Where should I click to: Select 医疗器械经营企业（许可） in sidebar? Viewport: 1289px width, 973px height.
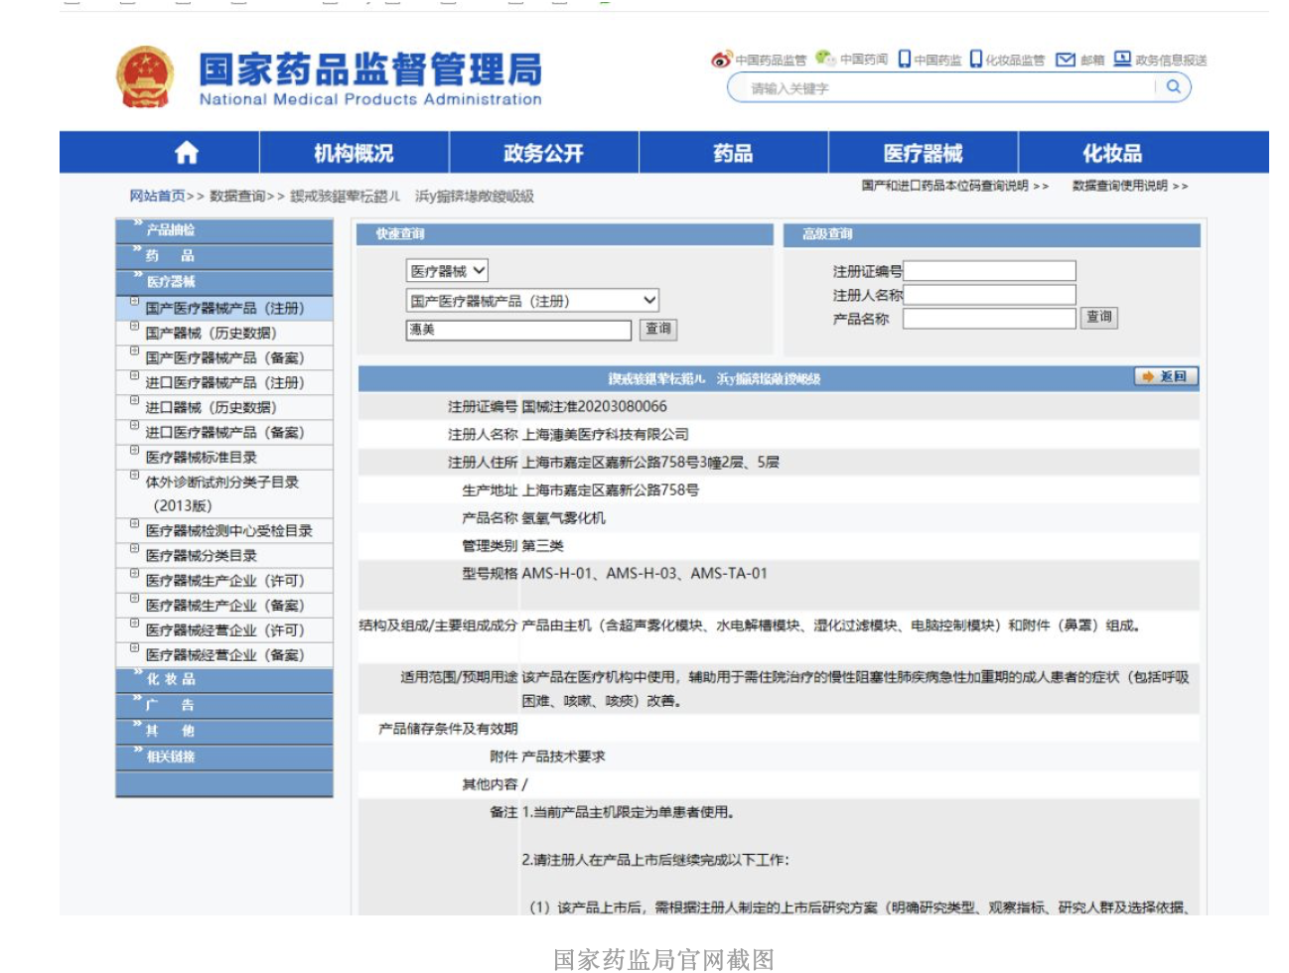pos(224,630)
